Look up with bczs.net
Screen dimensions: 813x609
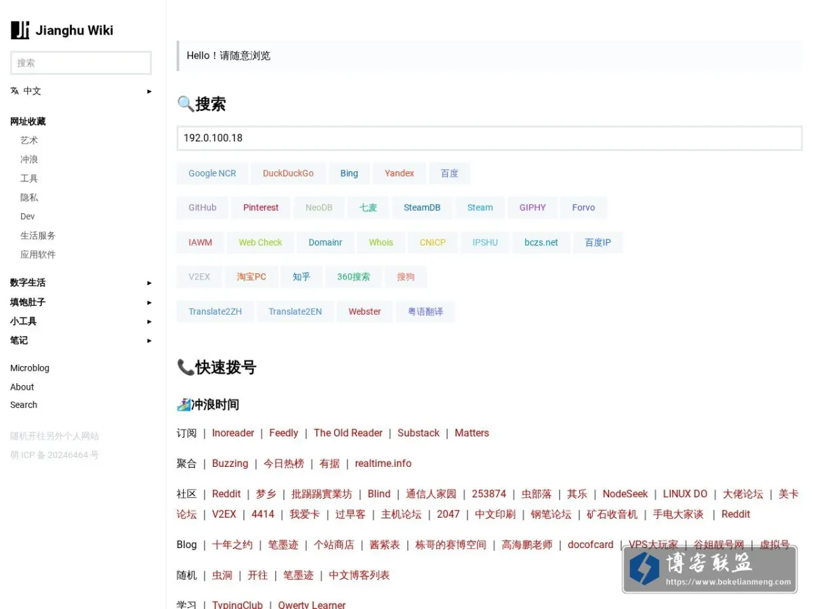tap(541, 242)
